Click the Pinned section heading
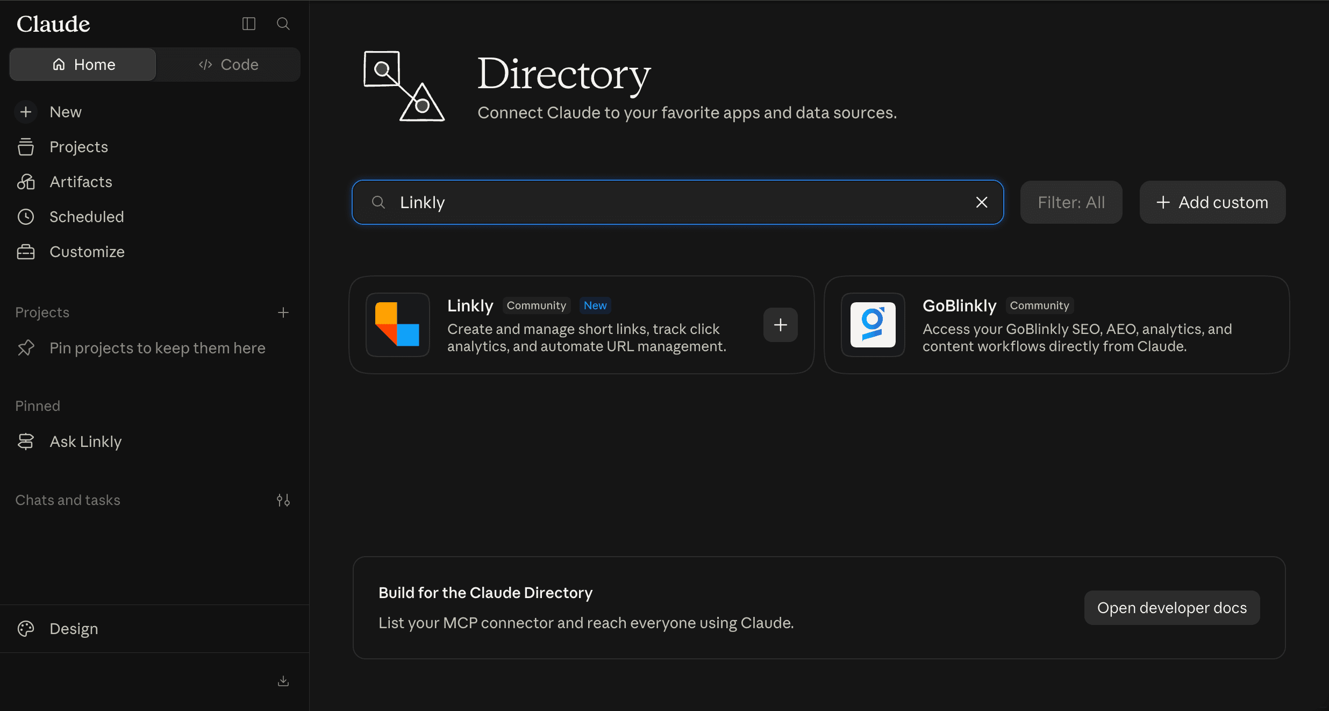This screenshot has width=1329, height=711. (38, 406)
